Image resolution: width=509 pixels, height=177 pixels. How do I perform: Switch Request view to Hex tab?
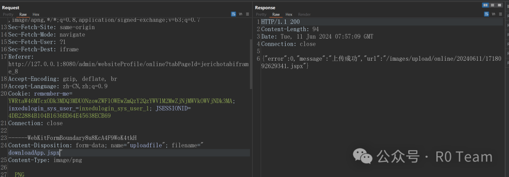(x=36, y=15)
